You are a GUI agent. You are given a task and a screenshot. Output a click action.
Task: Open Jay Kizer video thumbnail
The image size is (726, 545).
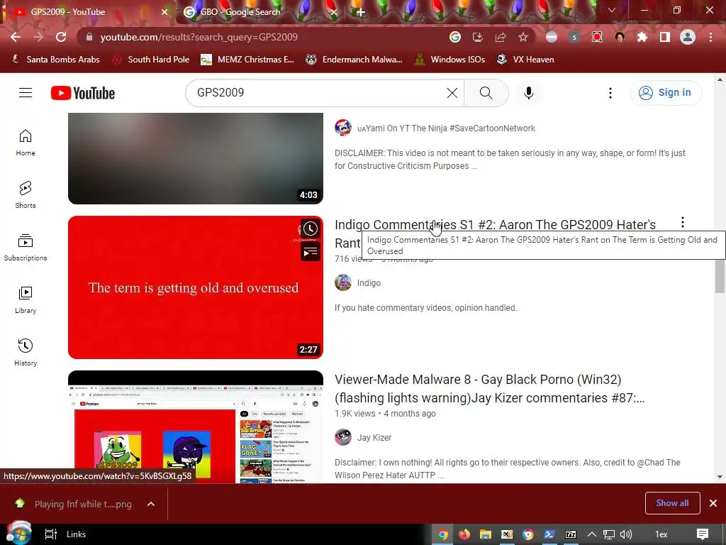tap(196, 426)
